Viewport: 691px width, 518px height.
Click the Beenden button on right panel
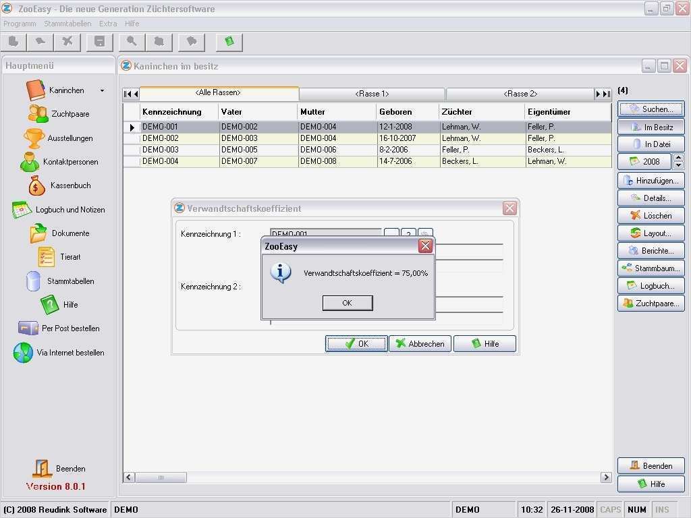[x=651, y=466]
